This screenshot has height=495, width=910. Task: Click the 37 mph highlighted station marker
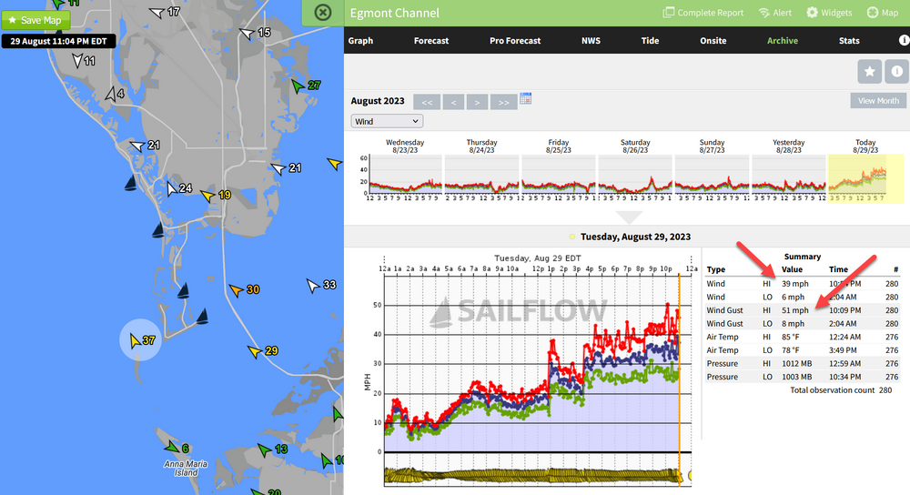pos(140,340)
